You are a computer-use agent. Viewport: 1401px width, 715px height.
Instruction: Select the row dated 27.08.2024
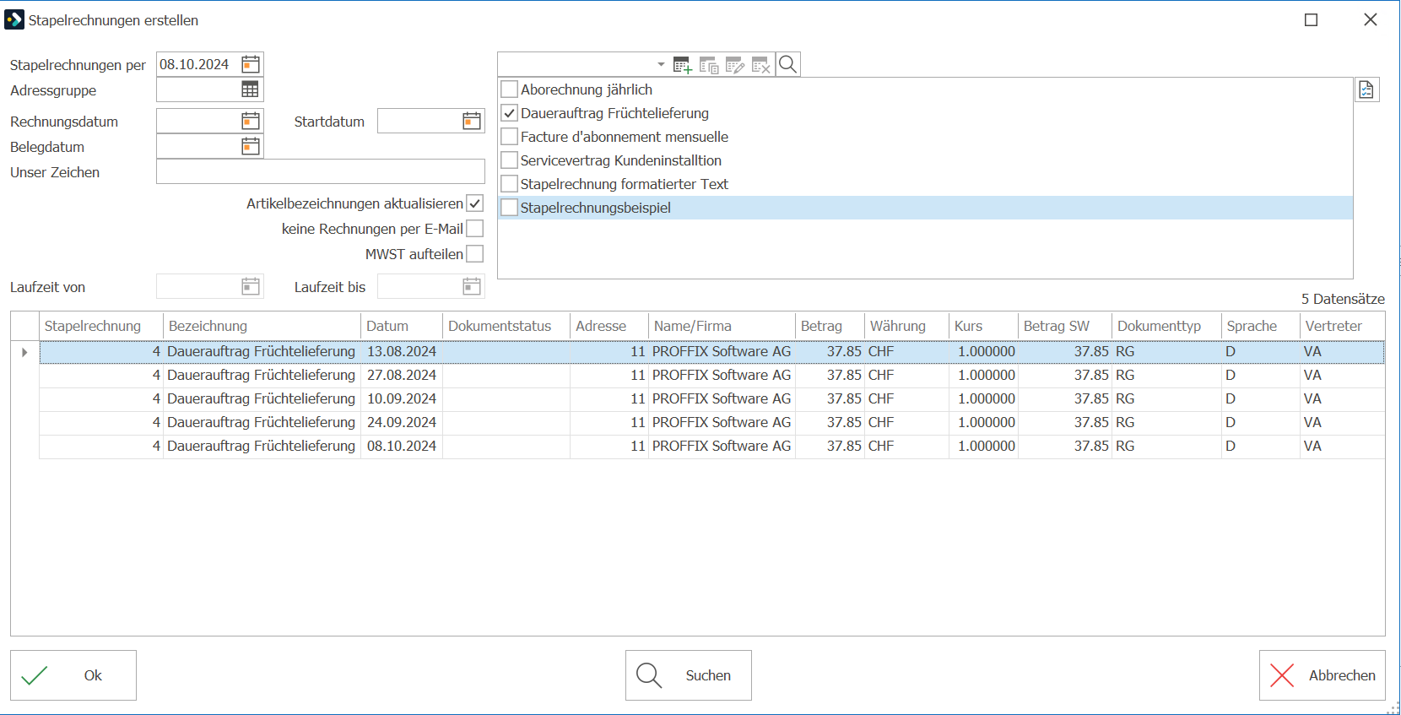[711, 375]
